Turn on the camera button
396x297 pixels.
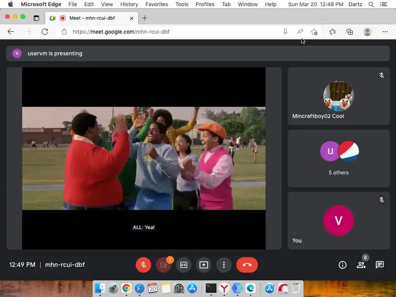(164, 265)
